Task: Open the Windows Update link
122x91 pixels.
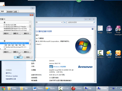Action: coord(12,76)
